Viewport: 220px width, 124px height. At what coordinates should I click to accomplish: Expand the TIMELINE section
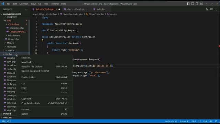click(7, 117)
